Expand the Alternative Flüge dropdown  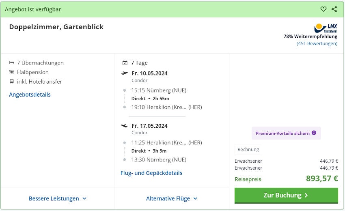(x=172, y=198)
